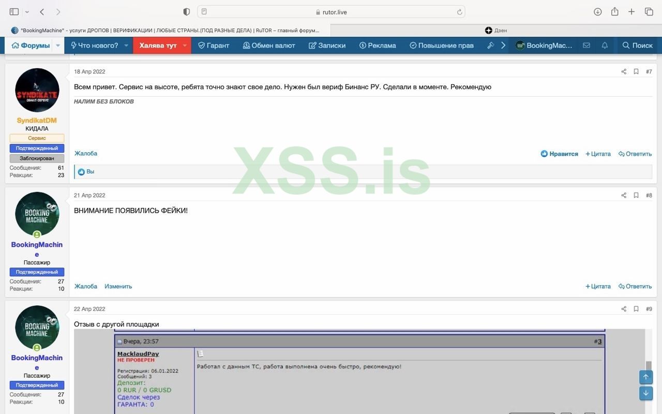This screenshot has height=414, width=662.
Task: Open the sidebar options chevron in Safari
Action: 27,12
